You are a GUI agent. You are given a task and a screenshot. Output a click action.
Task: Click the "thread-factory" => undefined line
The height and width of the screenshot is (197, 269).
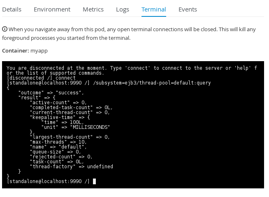tap(72, 167)
